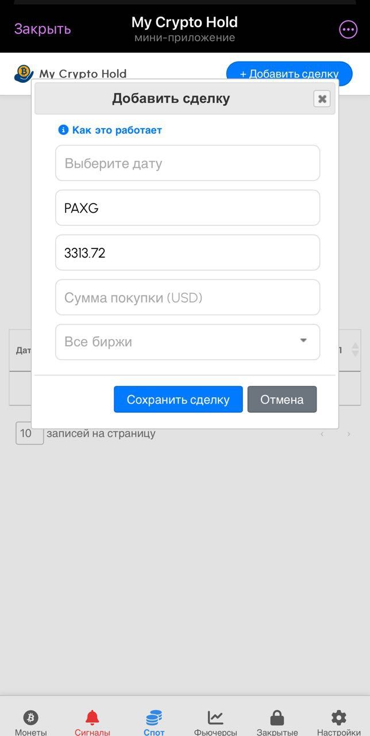Viewport: 370px width, 736px height.
Task: Open the three-dot options menu
Action: [x=347, y=29]
